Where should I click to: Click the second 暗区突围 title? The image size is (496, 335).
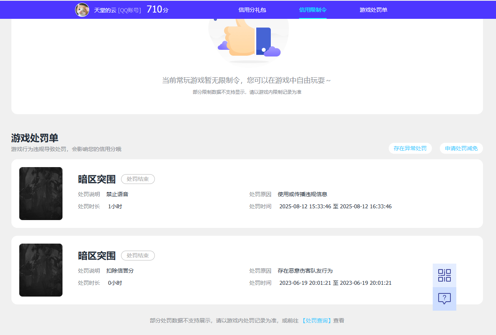97,256
